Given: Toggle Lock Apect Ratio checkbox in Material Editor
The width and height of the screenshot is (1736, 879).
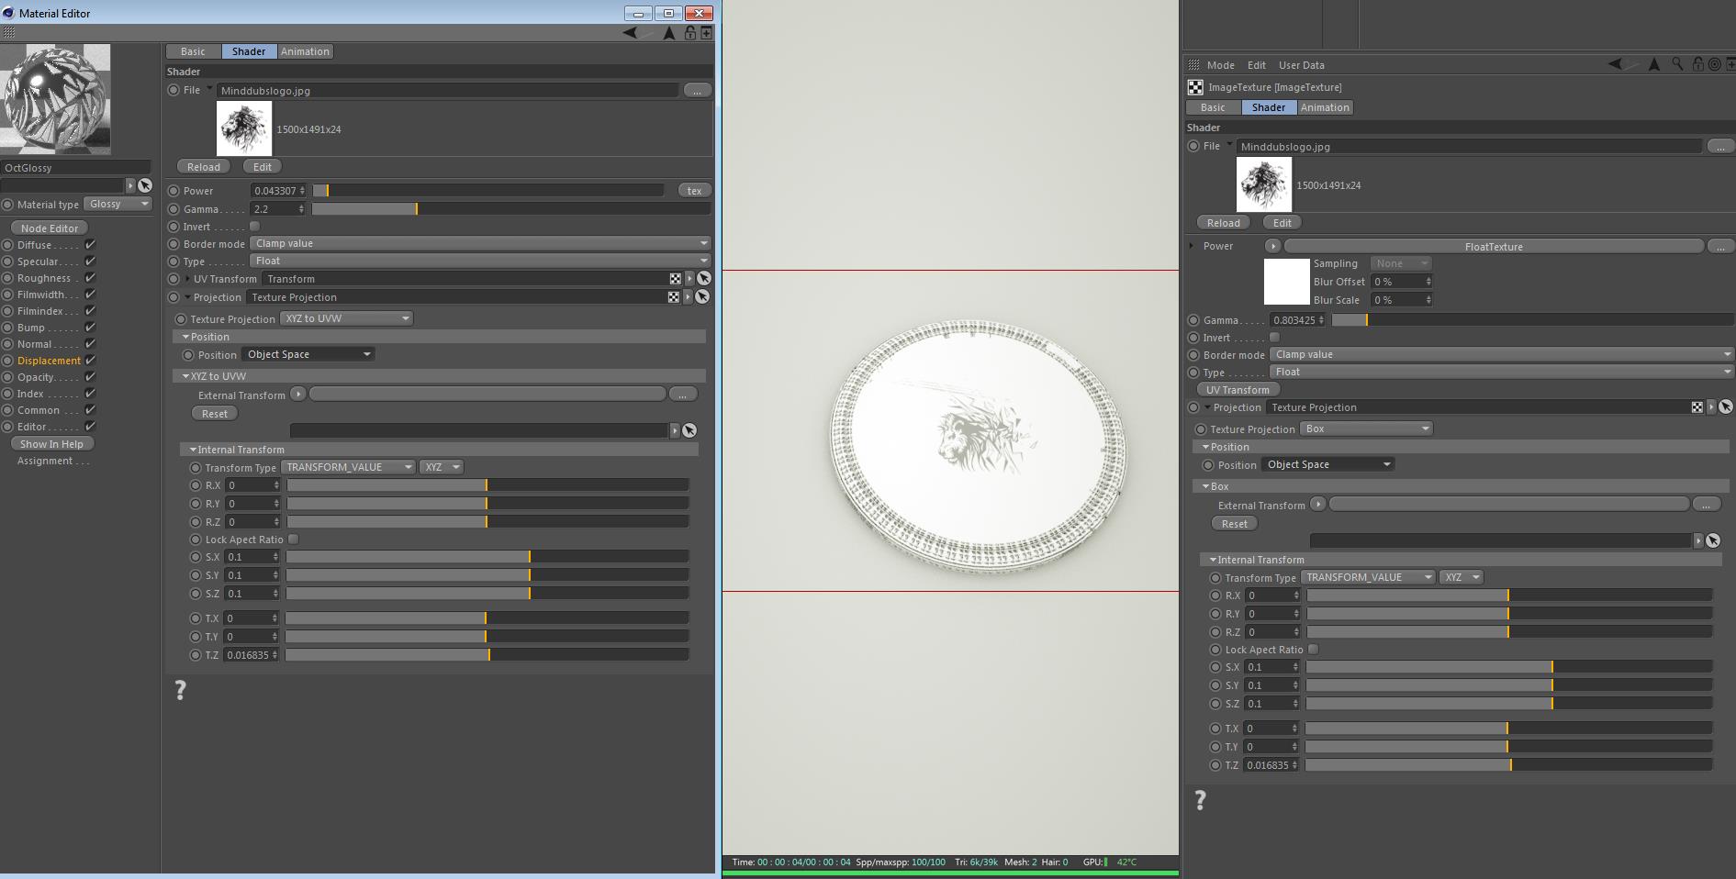Looking at the screenshot, I should 294,540.
